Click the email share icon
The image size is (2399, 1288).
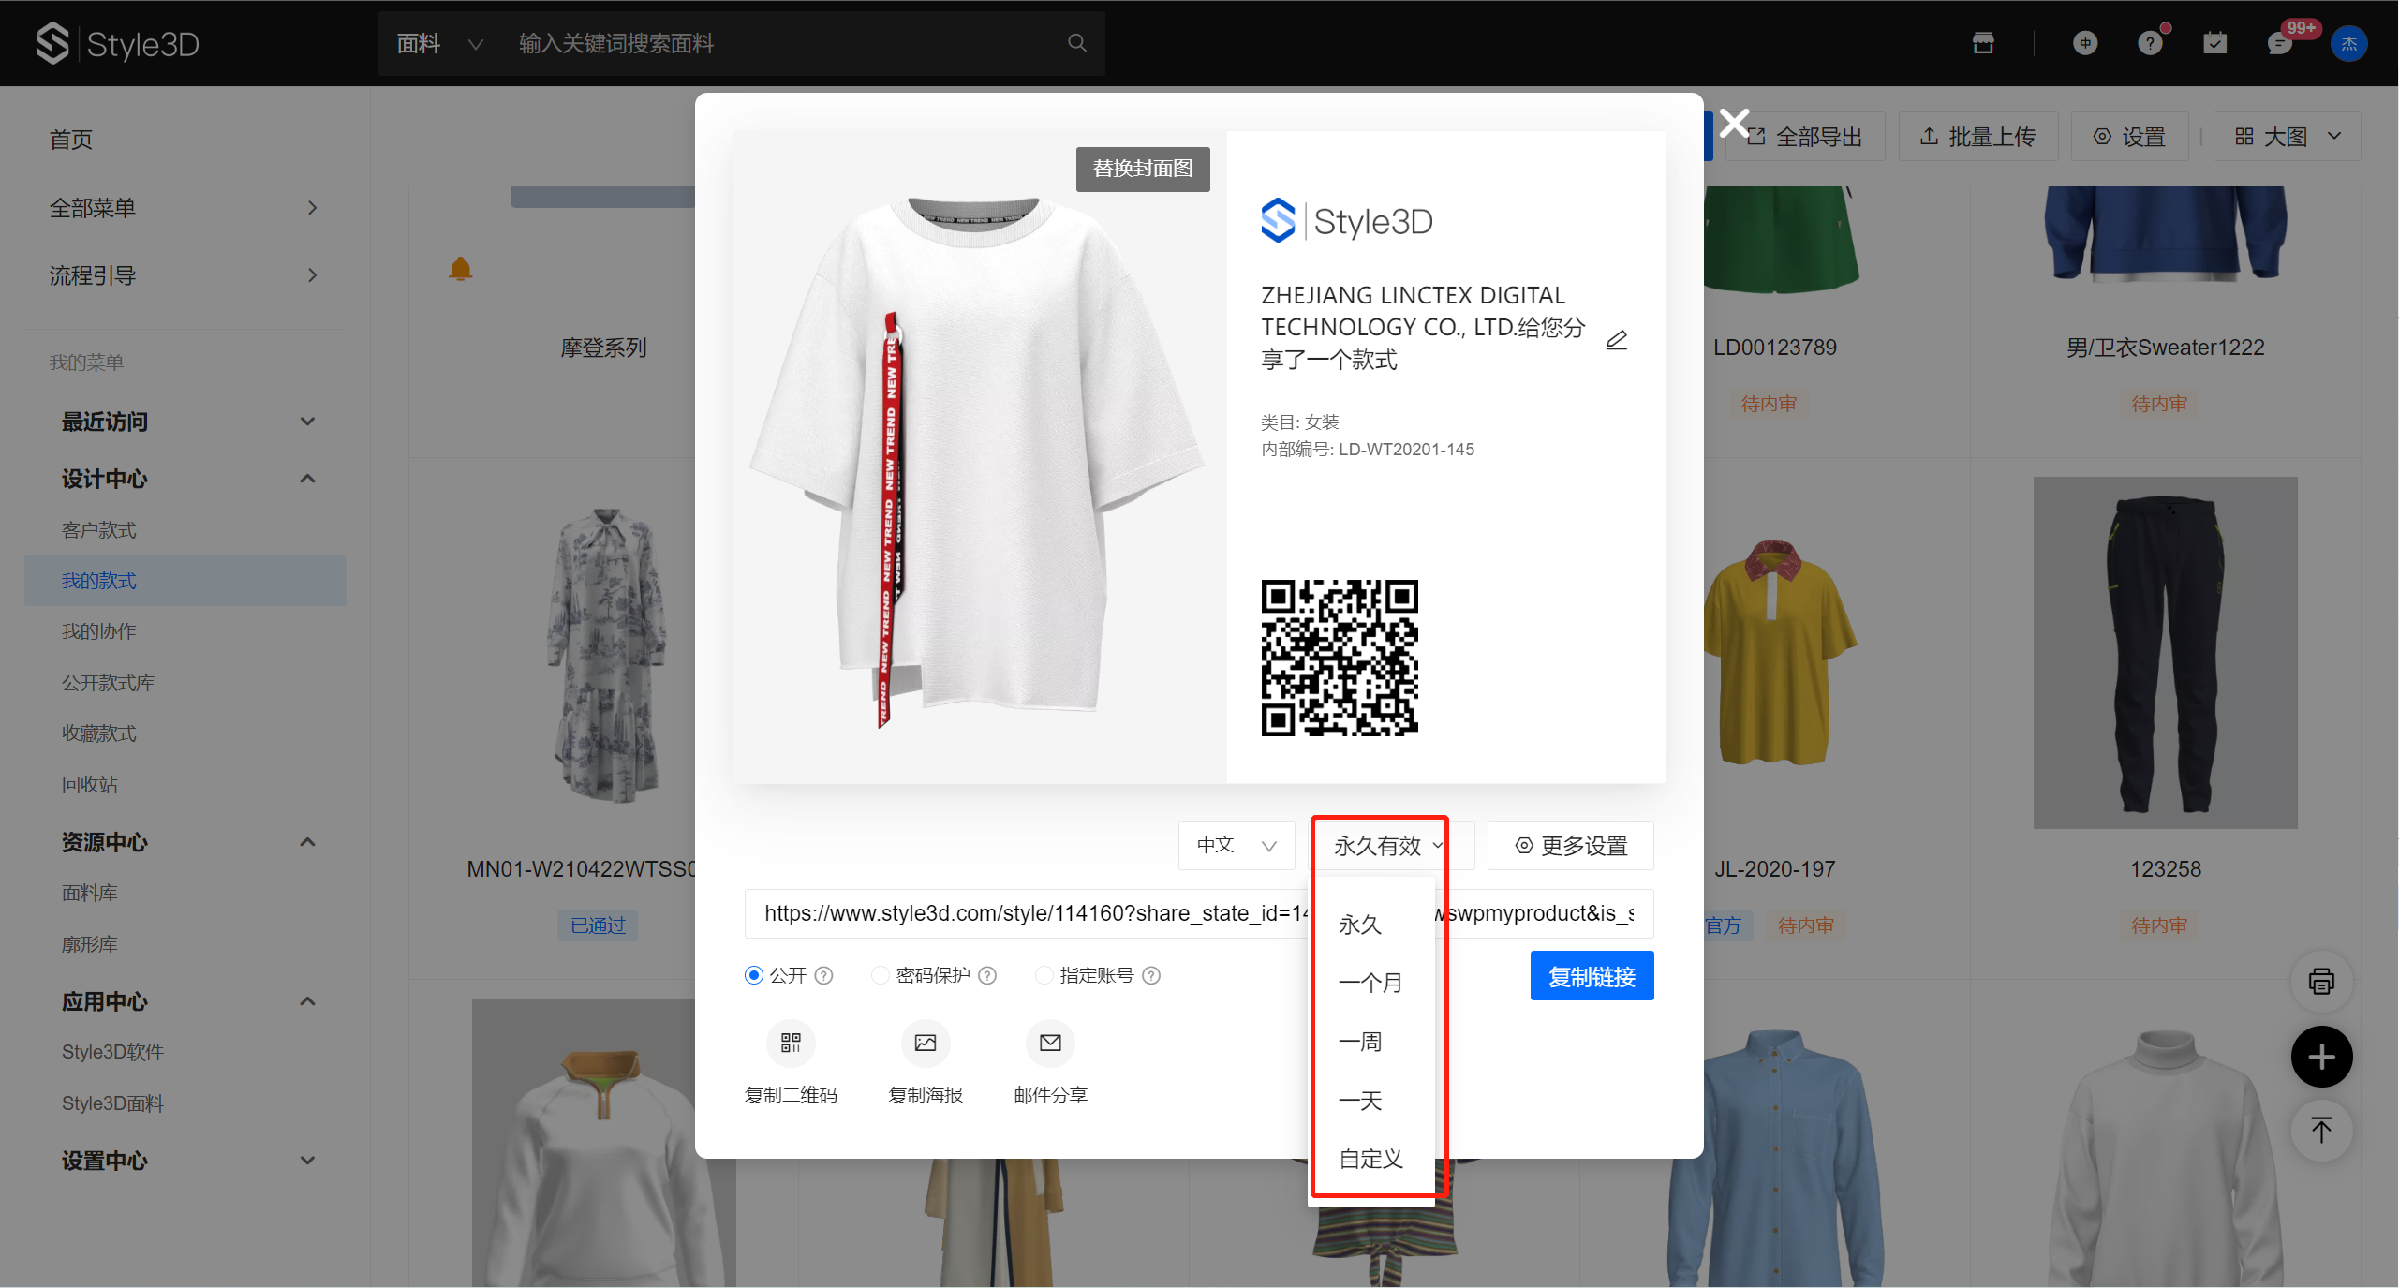point(1050,1043)
